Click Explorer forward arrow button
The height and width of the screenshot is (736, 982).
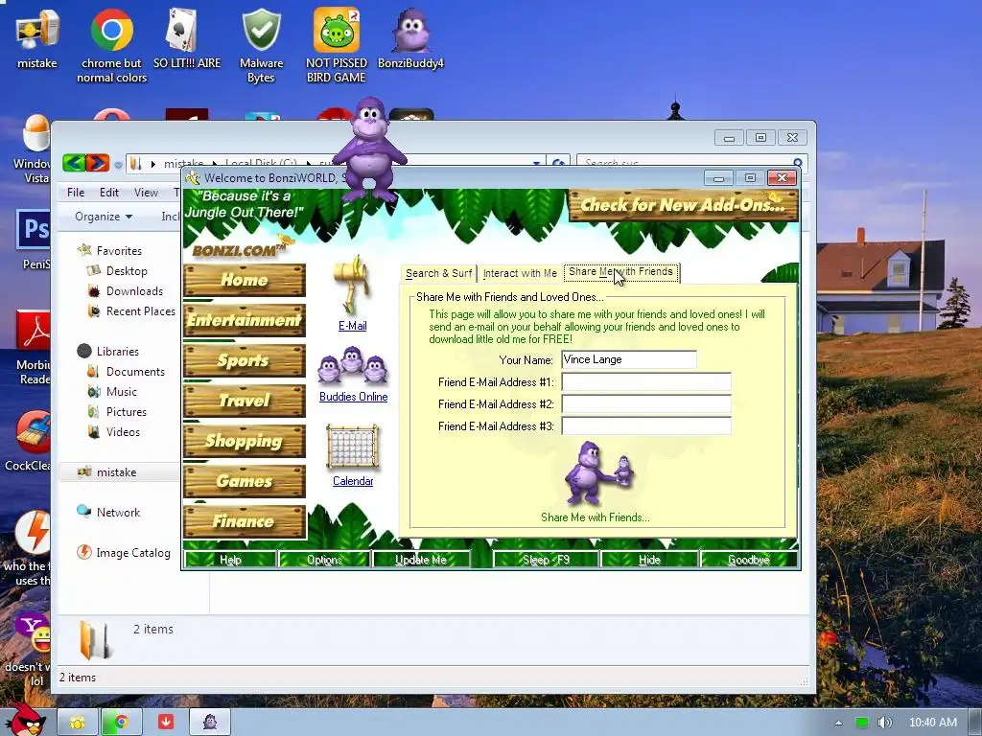[97, 163]
